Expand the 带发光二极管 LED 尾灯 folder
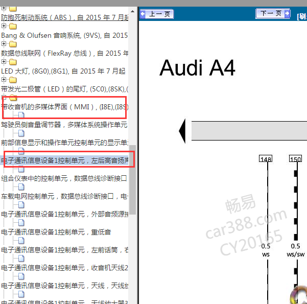Image resolution: width=307 pixels, height=304 pixels. click(4, 79)
